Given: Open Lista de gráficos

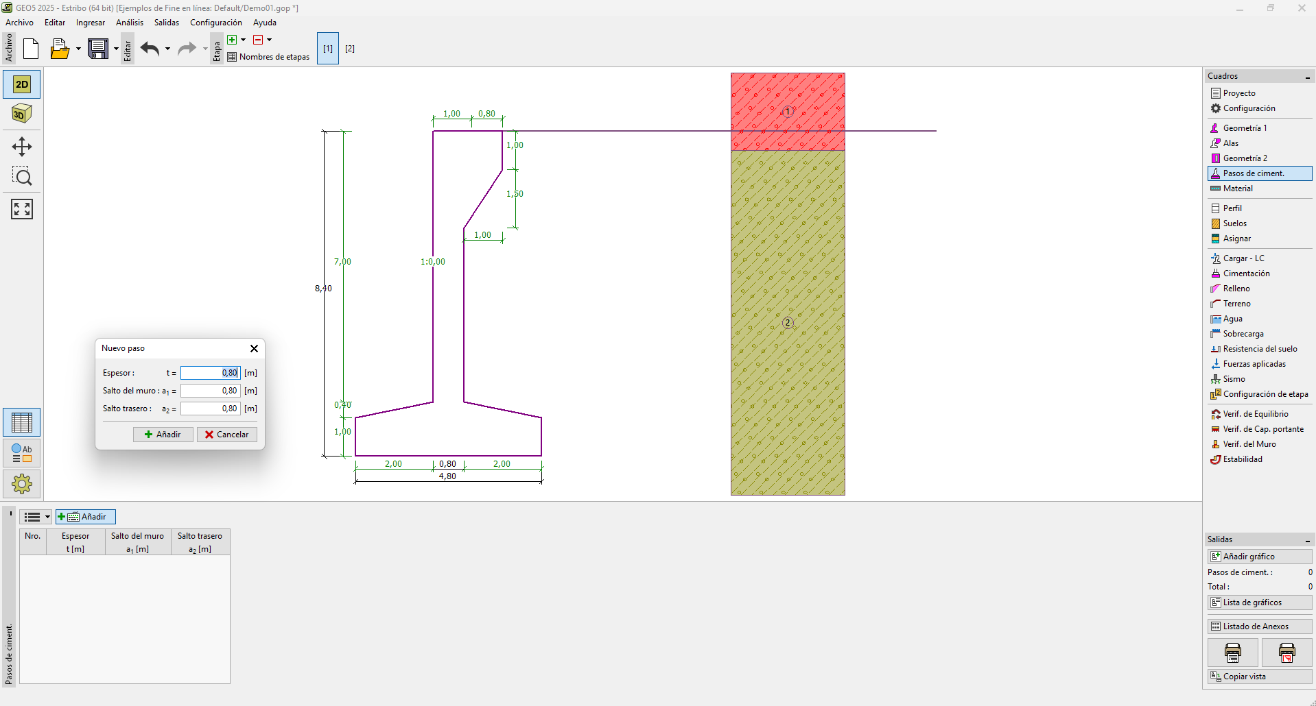Looking at the screenshot, I should click(1260, 602).
